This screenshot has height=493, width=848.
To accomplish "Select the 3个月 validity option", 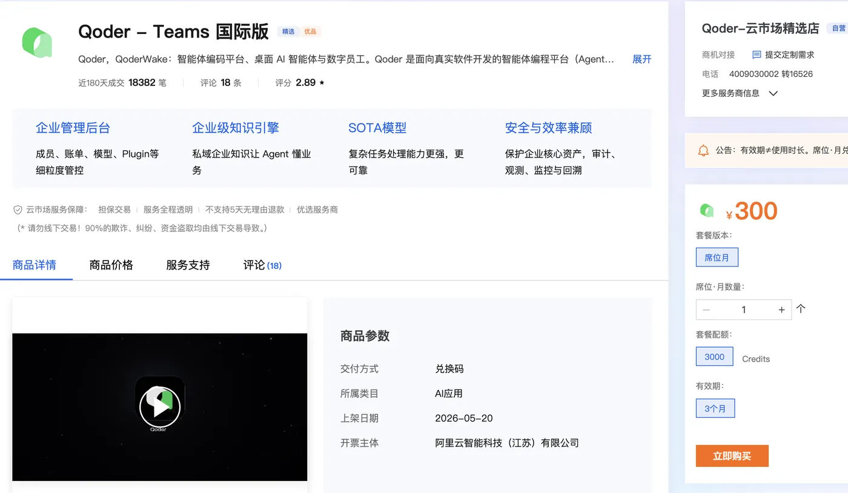I will [x=715, y=408].
